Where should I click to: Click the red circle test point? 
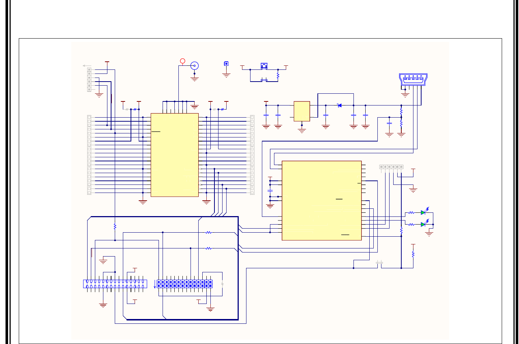[182, 61]
